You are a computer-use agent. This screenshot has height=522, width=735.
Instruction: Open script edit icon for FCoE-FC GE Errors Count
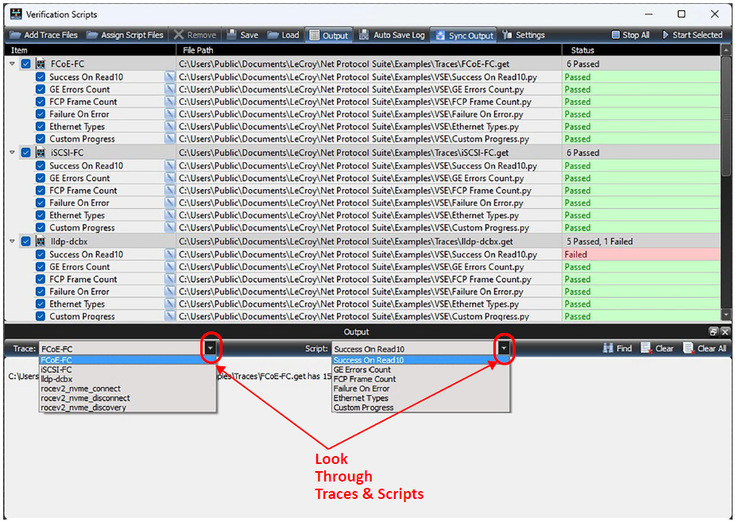click(x=170, y=90)
